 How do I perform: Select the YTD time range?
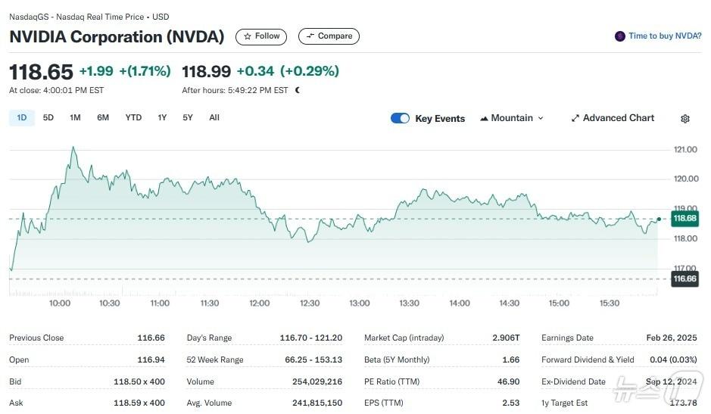point(133,118)
